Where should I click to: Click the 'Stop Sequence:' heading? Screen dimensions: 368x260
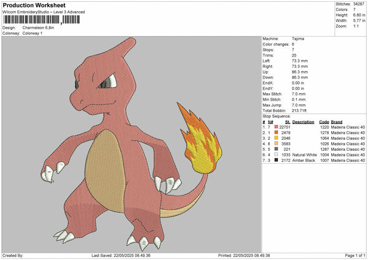[277, 116]
